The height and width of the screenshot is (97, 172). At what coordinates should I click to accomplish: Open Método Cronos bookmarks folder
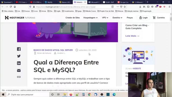[89, 11]
